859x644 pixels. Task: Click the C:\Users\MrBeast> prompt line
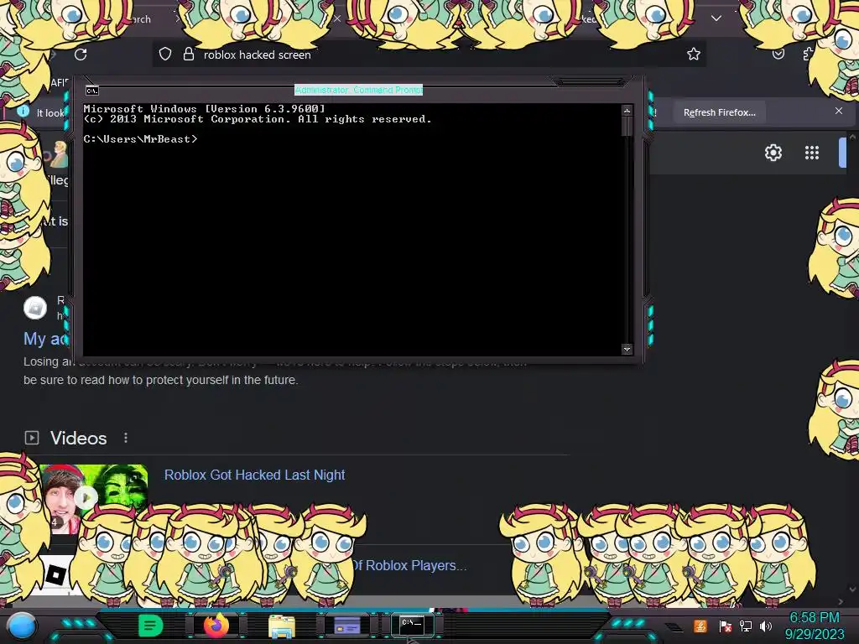(x=140, y=139)
